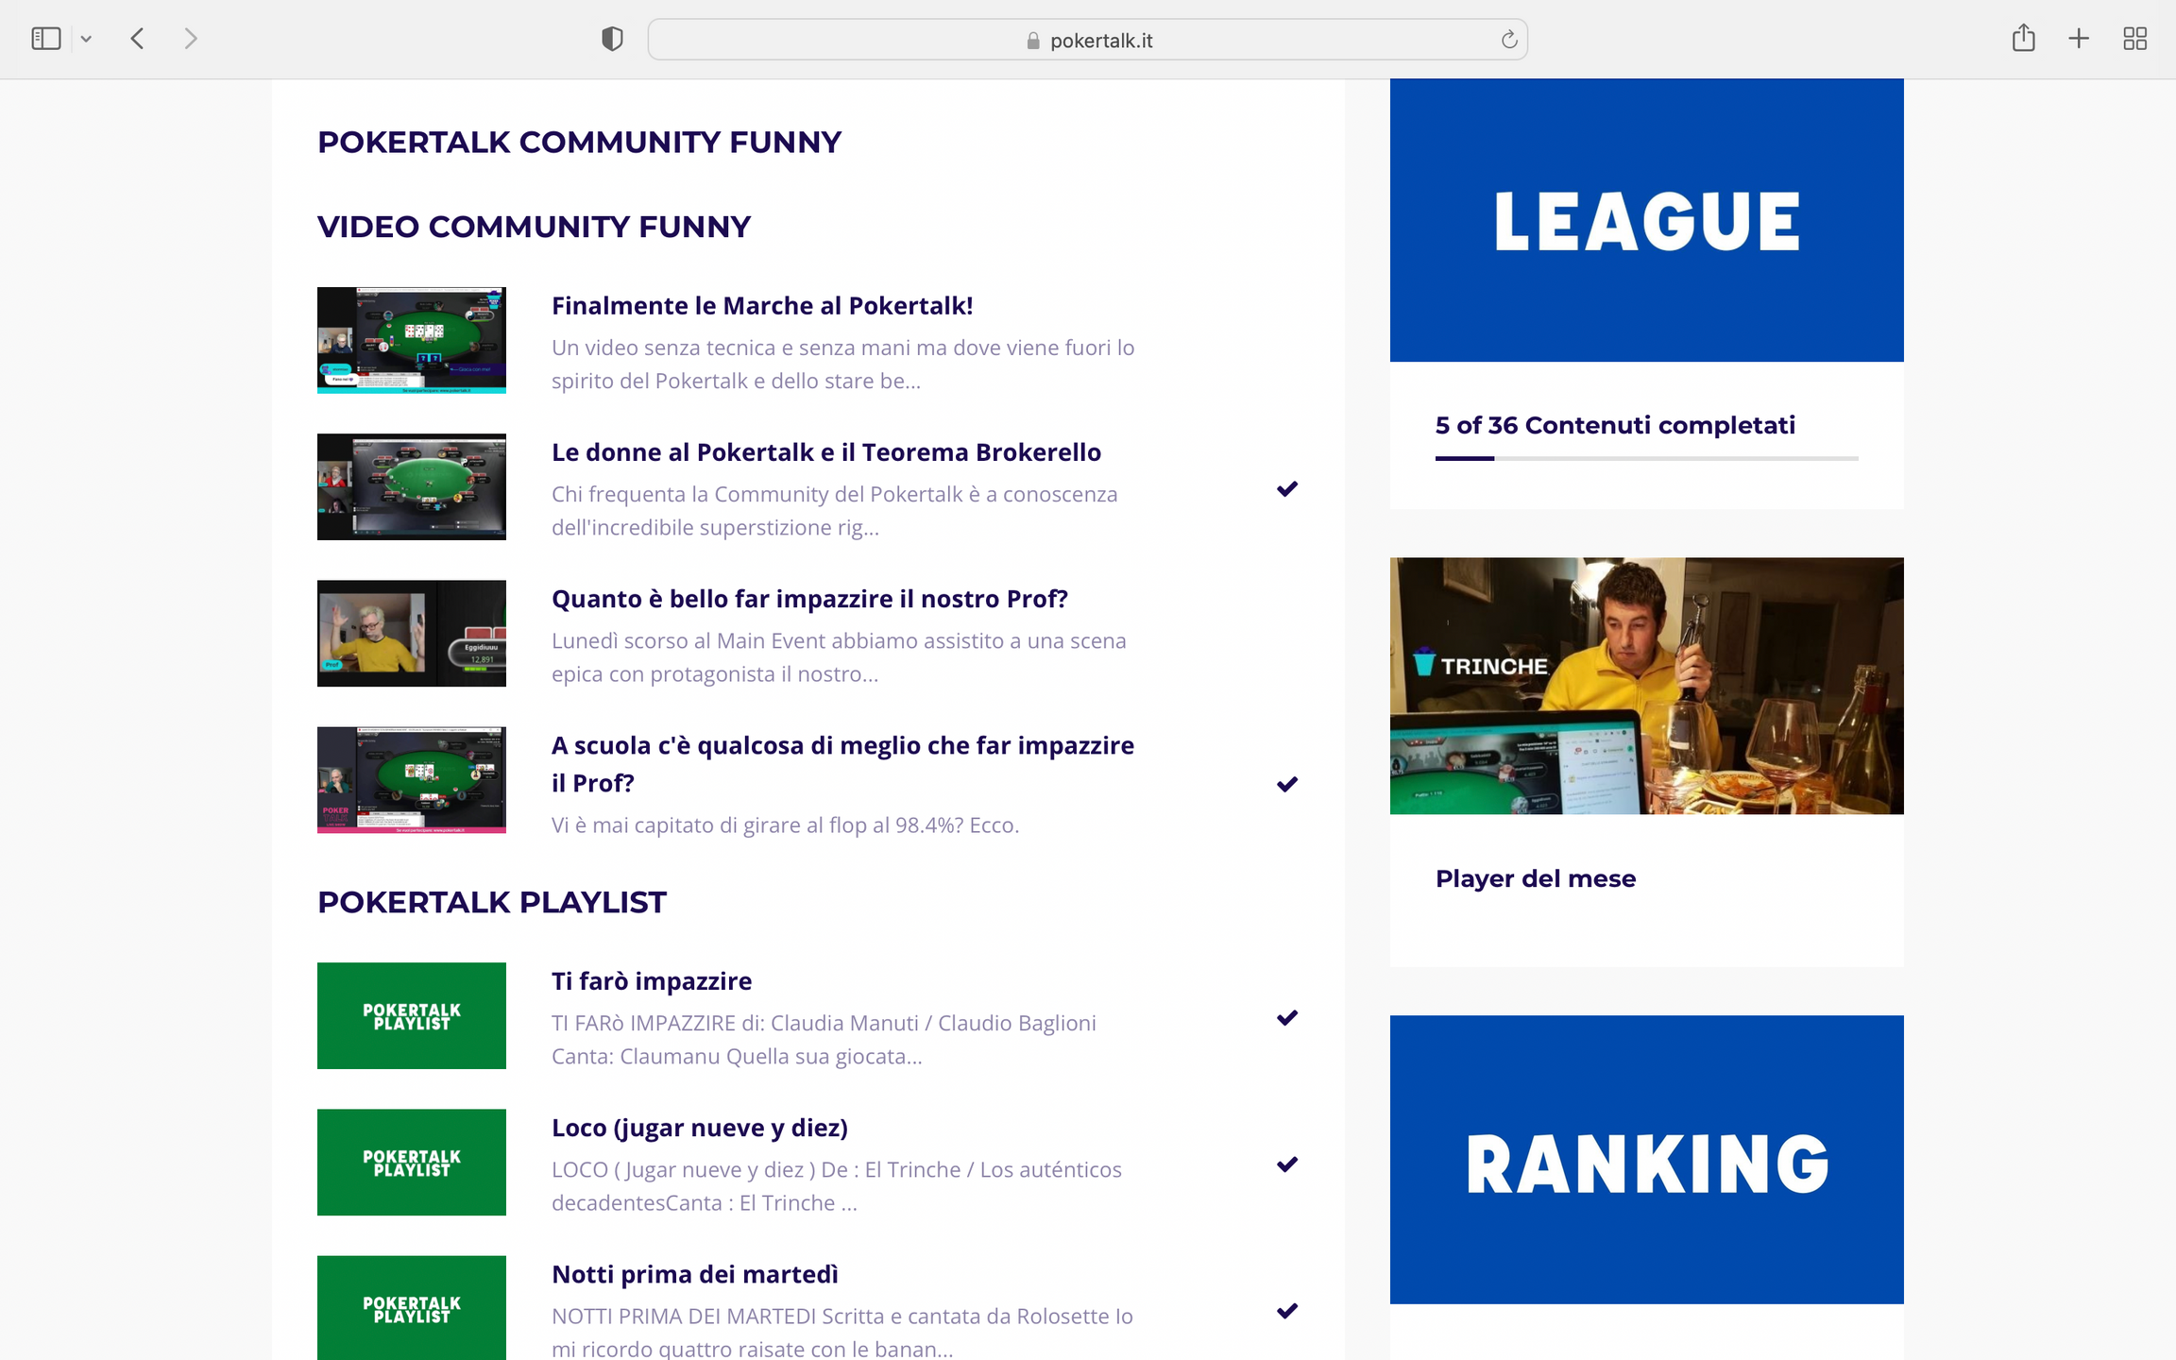This screenshot has width=2176, height=1360.
Task: Open sidebar options chevron dropdown
Action: 86,39
